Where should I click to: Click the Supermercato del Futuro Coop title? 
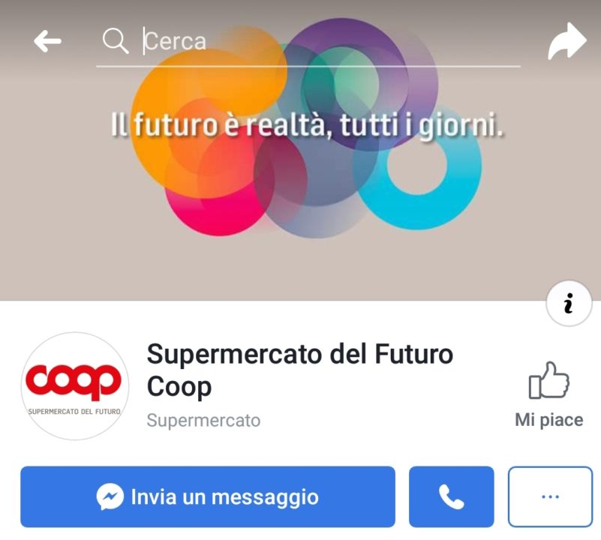coord(299,370)
